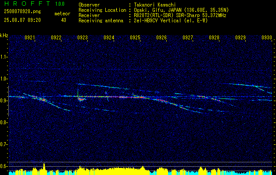Image resolution: width=276 pixels, height=175 pixels.
Task: Click the 0928 time marker
Action: click(x=214, y=38)
